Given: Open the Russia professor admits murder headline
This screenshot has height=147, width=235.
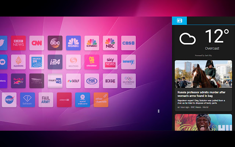Looking at the screenshot, I should coord(202,94).
